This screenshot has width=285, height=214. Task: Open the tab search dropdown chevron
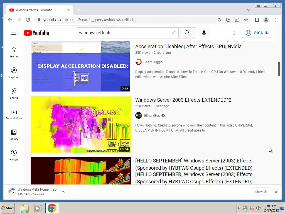[249, 10]
